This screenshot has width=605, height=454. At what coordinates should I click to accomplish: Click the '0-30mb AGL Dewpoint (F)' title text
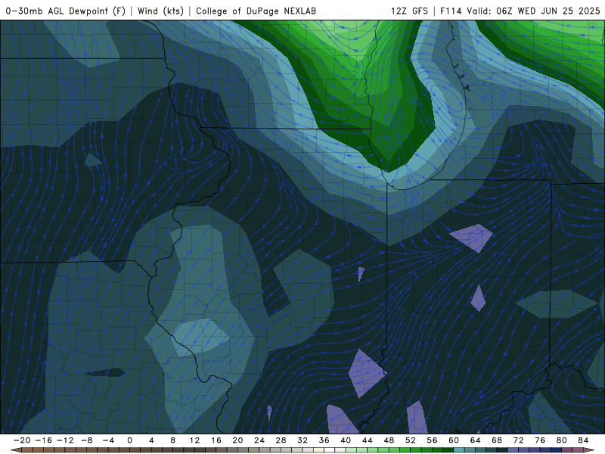(66, 11)
